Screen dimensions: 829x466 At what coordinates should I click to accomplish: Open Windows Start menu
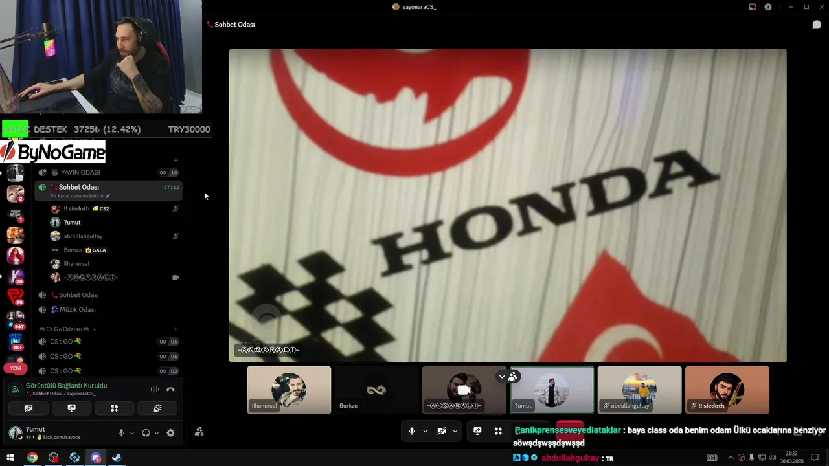[x=10, y=458]
